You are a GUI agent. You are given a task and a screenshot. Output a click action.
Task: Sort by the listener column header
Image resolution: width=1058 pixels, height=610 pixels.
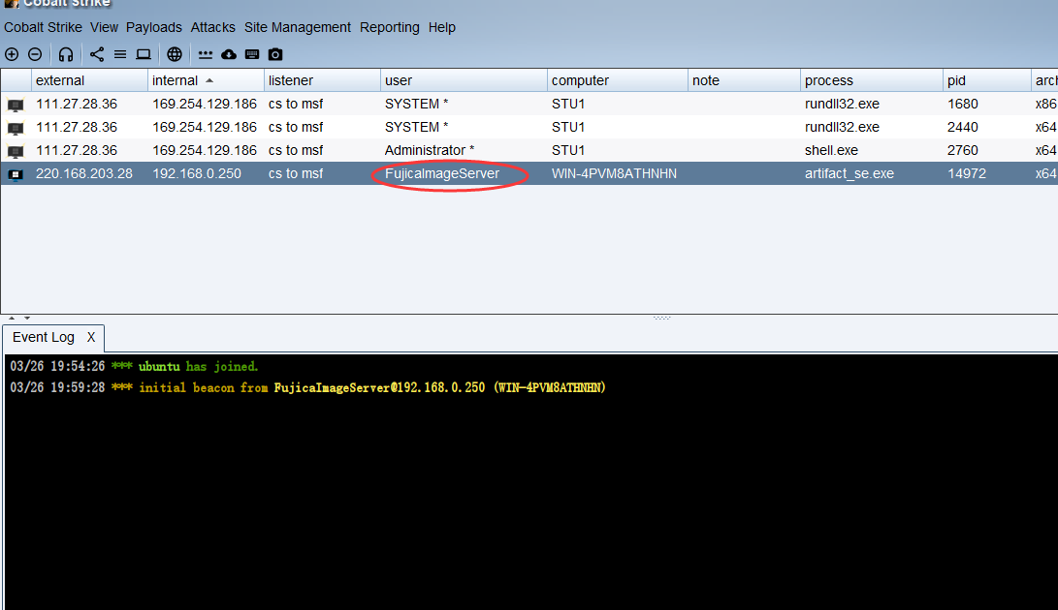coord(322,80)
